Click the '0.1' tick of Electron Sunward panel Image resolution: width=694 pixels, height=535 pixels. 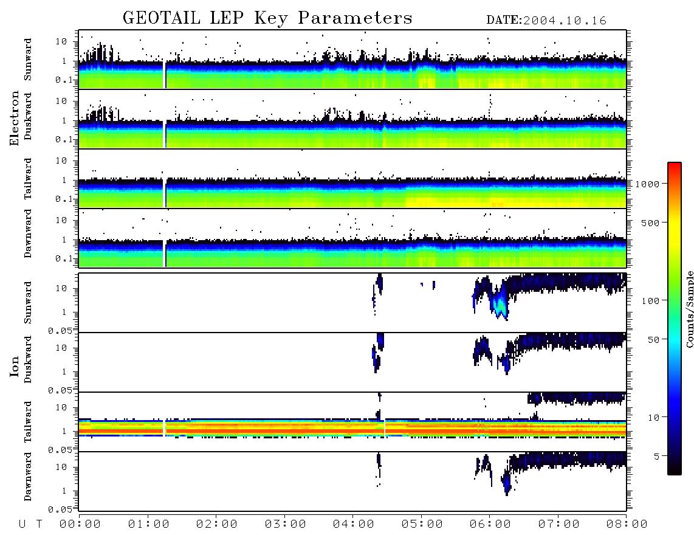[x=65, y=80]
